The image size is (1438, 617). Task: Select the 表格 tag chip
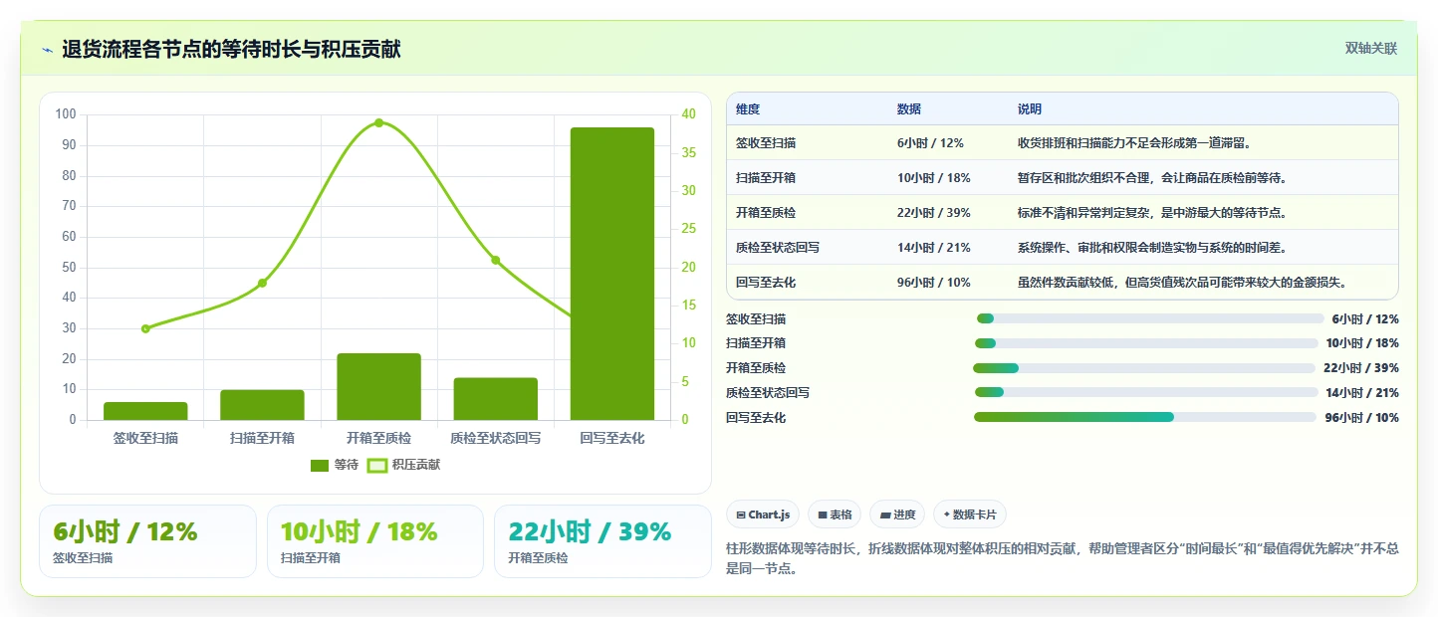click(835, 514)
